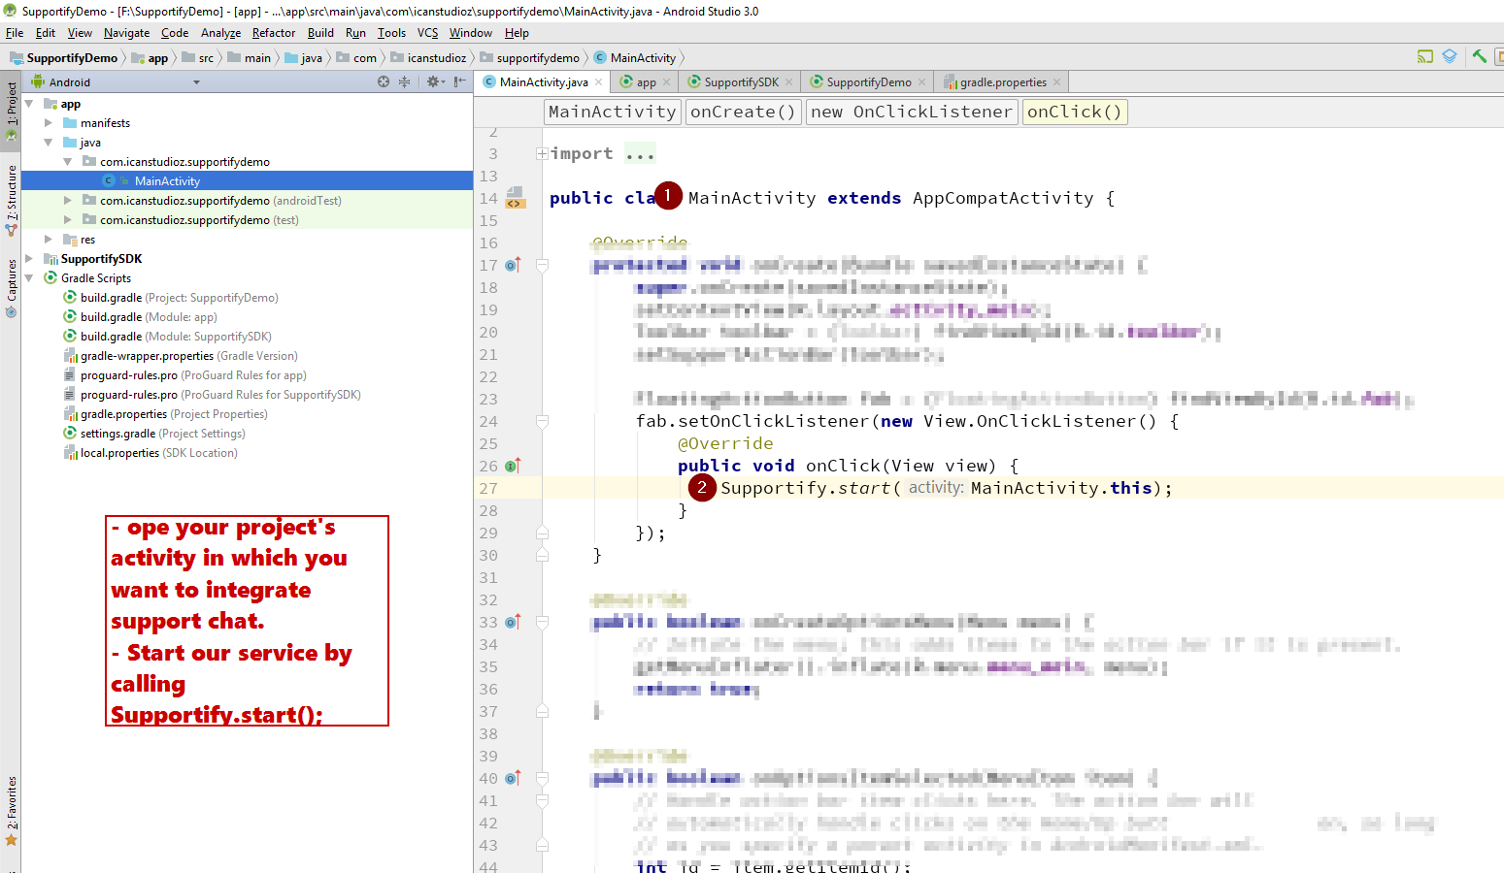Close the app editor tab
The height and width of the screenshot is (873, 1504).
pyautogui.click(x=666, y=82)
